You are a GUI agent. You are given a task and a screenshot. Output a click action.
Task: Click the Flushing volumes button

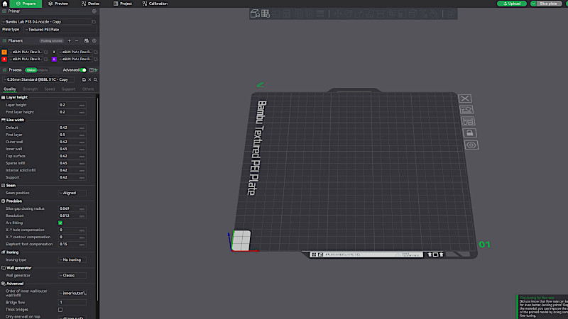(51, 41)
